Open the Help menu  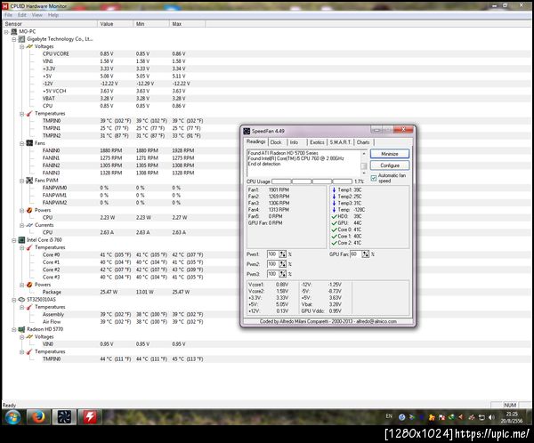[53, 15]
